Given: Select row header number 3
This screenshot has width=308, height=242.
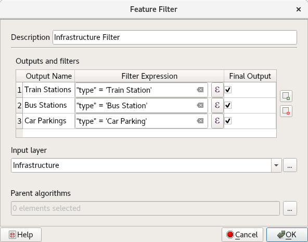Looking at the screenshot, I should (19, 121).
